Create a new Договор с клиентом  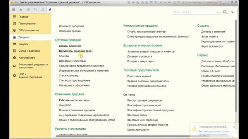(213, 32)
